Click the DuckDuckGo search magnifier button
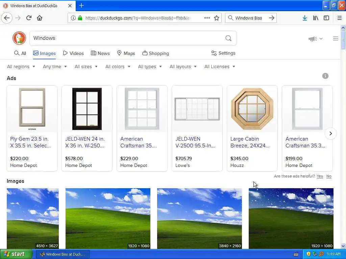This screenshot has height=259, width=346. (228, 38)
